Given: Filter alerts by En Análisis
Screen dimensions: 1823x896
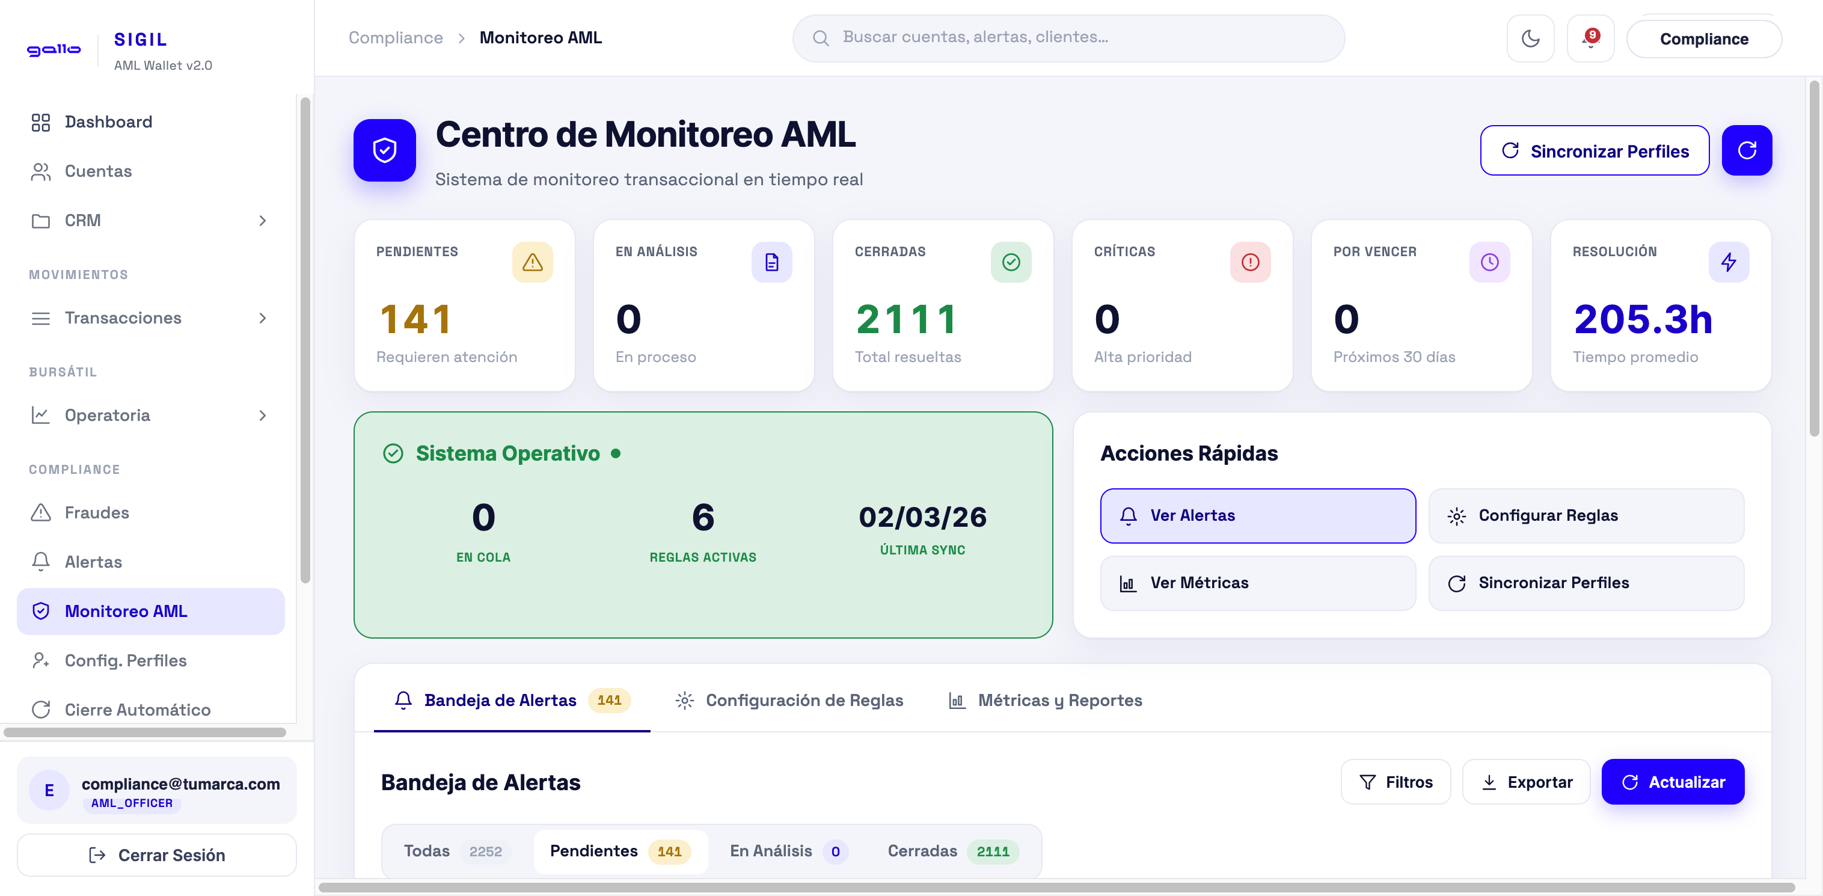Looking at the screenshot, I should pos(788,851).
